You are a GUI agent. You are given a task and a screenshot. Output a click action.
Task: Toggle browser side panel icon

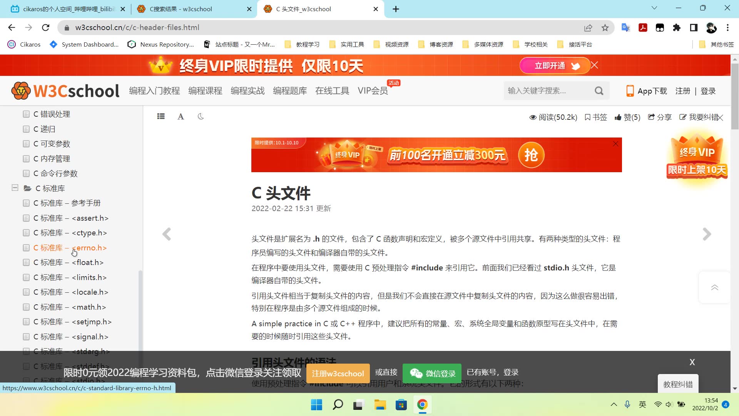tap(694, 27)
